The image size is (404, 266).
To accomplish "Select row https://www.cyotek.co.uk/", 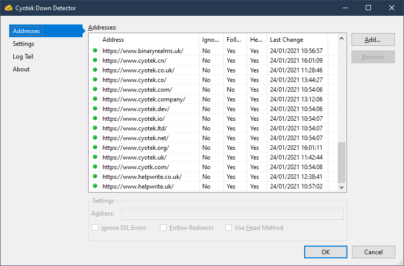I will coord(213,70).
